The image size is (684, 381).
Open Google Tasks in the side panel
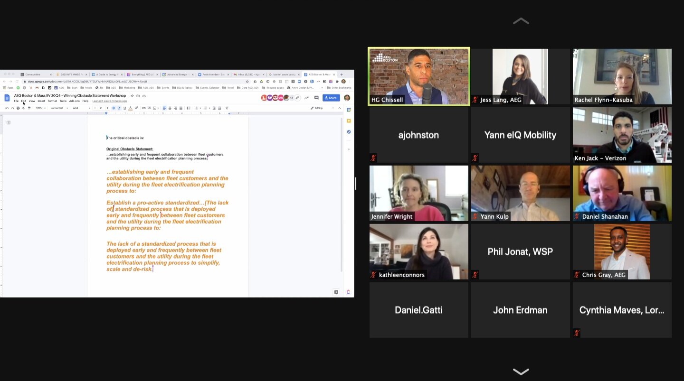(349, 132)
